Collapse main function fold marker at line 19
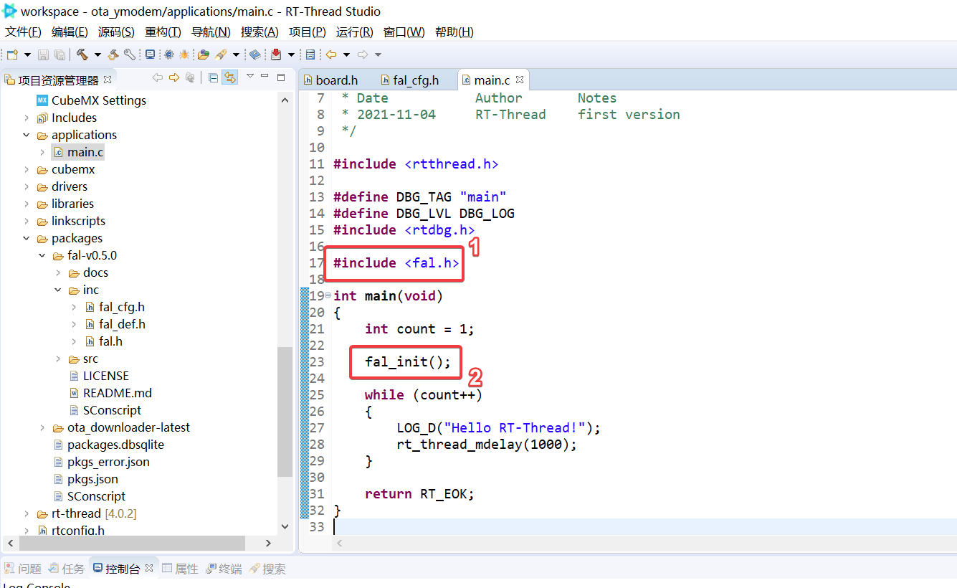This screenshot has height=588, width=957. coord(328,295)
